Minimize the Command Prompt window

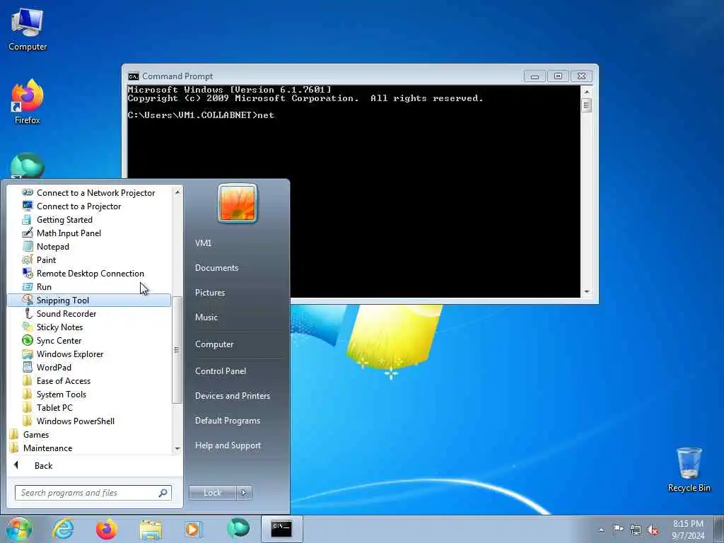pyautogui.click(x=535, y=76)
